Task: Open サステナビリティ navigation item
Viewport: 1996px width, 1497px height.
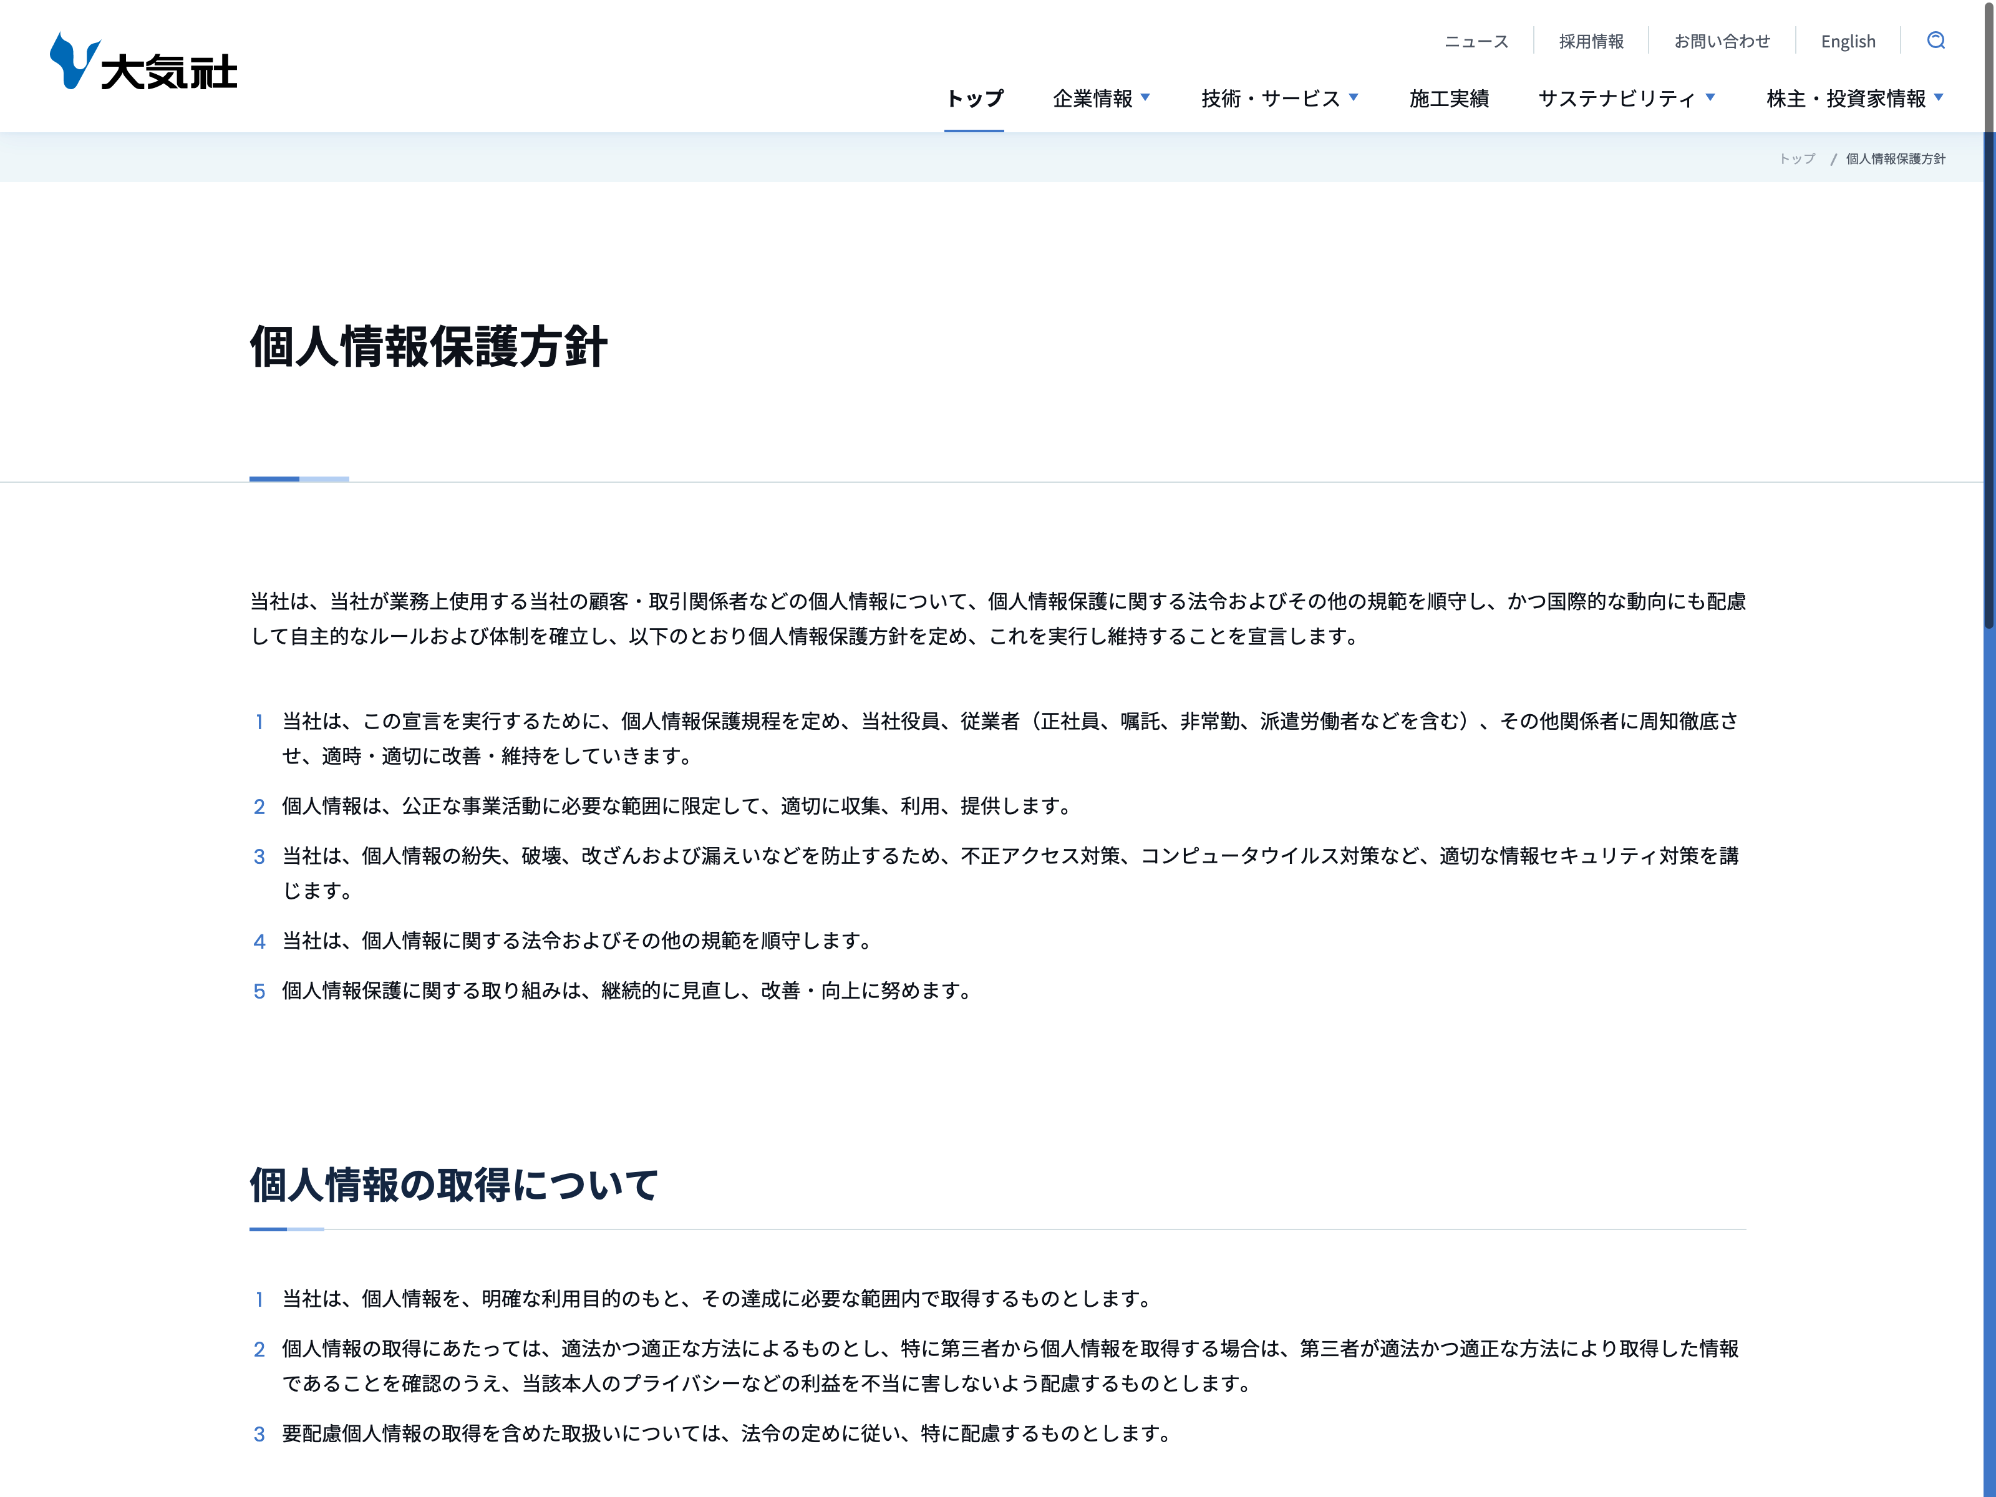Action: coord(1616,99)
